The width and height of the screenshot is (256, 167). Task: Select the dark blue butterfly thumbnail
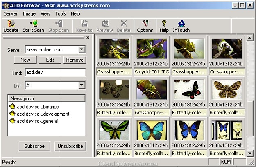[x=189, y=130]
